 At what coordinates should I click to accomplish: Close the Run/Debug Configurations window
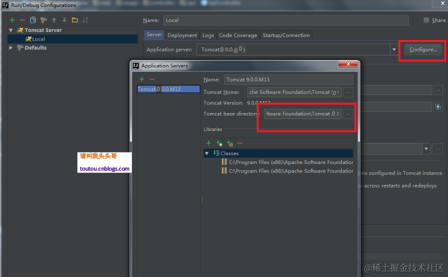point(442,3)
